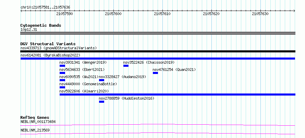Click the blue bar under nsv4761254
This screenshot has height=138, width=305.
[x=155, y=73]
